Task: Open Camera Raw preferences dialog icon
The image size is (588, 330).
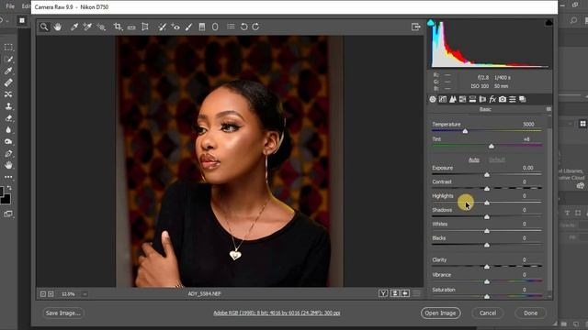Action: pos(231,27)
